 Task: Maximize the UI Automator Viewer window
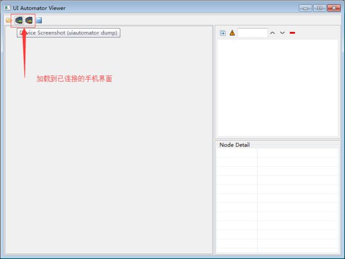(x=320, y=8)
